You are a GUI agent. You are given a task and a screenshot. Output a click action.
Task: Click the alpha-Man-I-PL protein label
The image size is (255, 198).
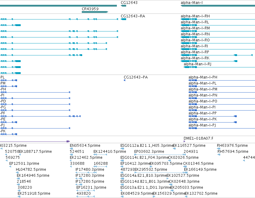pyautogui.click(x=203, y=83)
